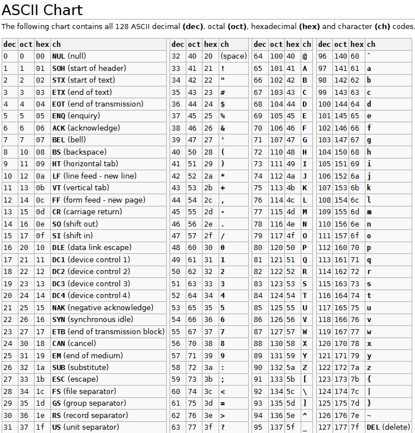Screen dimensions: 415x433
Task: Click the hex value "7f" cell
Action: (x=357, y=427)
